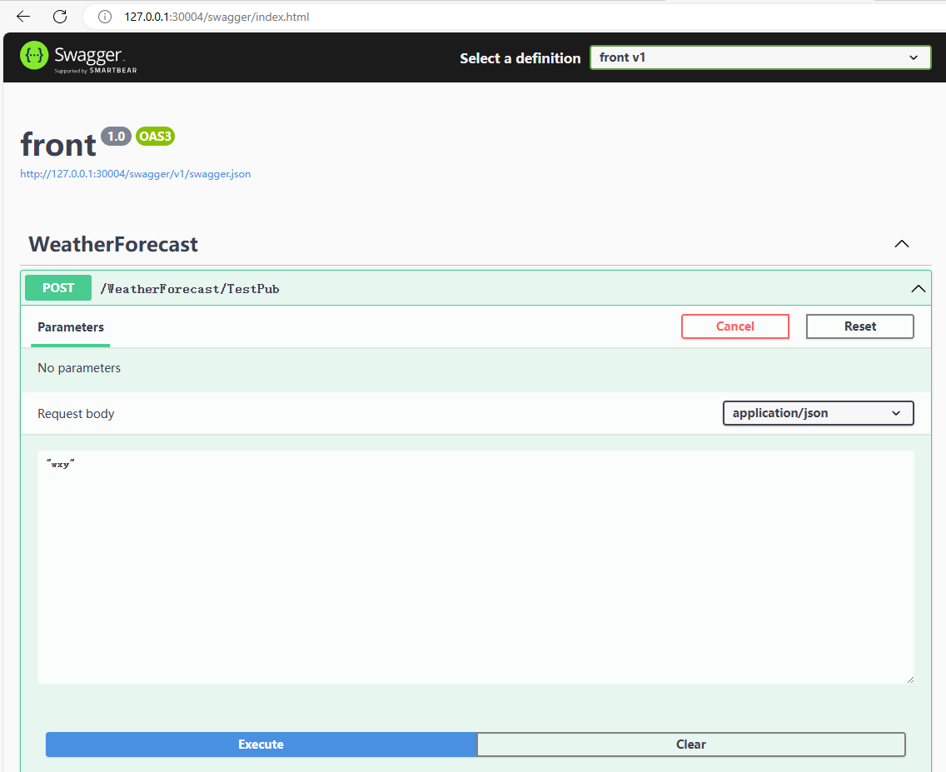The image size is (946, 772).
Task: Click the OAS3 badge
Action: pos(155,137)
